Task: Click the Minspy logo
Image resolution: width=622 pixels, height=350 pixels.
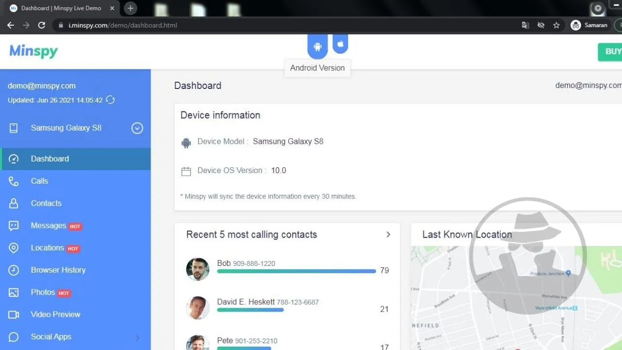Action: coord(34,52)
